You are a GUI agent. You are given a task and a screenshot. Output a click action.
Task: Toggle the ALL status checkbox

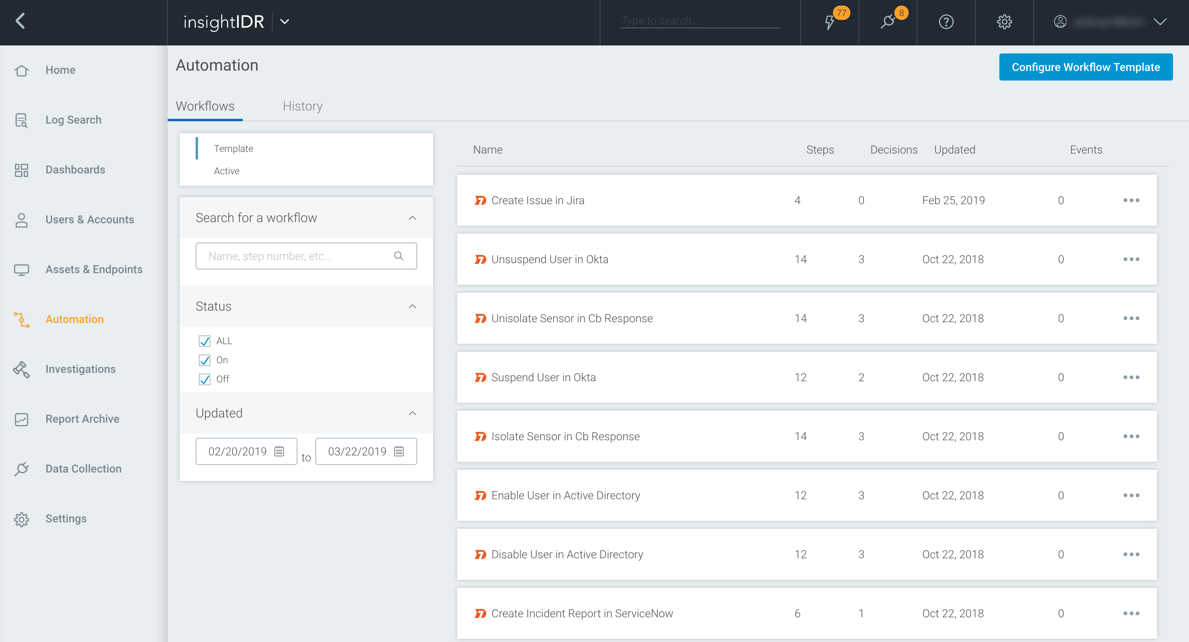pos(204,341)
